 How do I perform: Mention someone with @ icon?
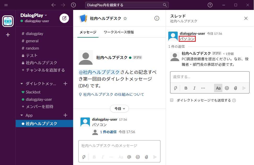(x=129, y=157)
